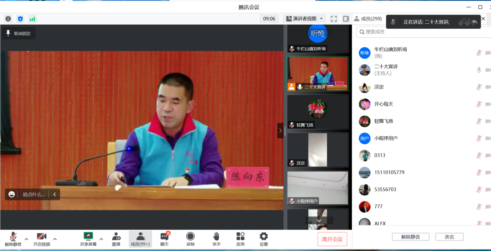Open the 应用 apps icon
The image size is (491, 251).
pos(240,239)
